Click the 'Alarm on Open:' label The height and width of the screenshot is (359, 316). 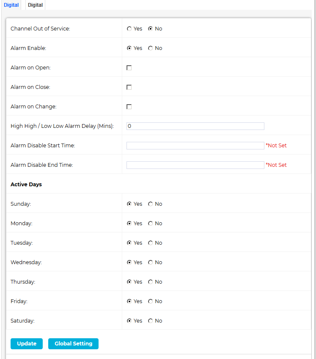[30, 68]
